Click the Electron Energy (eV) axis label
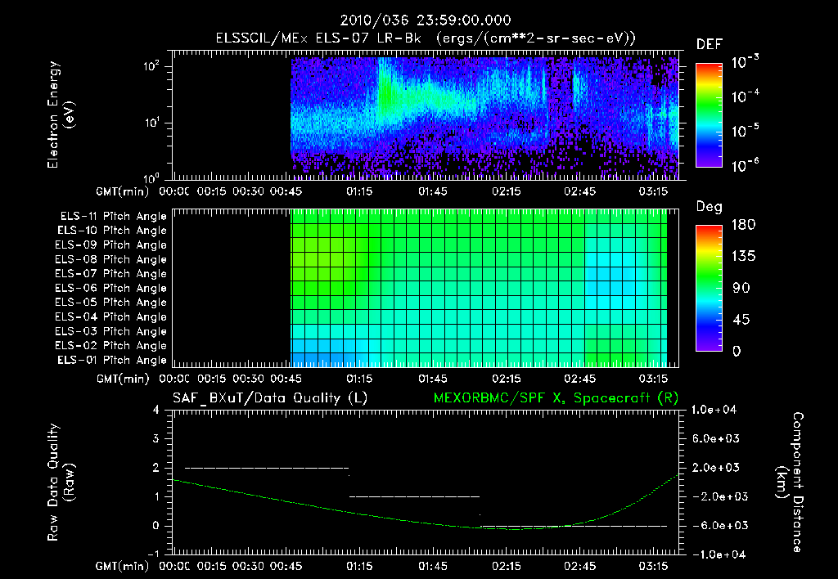Viewport: 838px width, 579px height. click(61, 114)
